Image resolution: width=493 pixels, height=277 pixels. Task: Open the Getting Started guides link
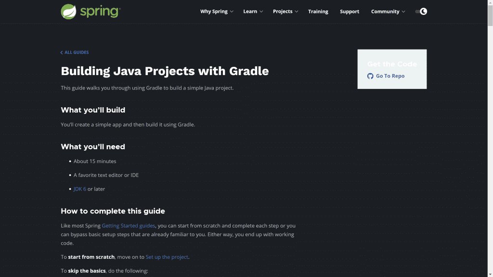click(x=129, y=226)
